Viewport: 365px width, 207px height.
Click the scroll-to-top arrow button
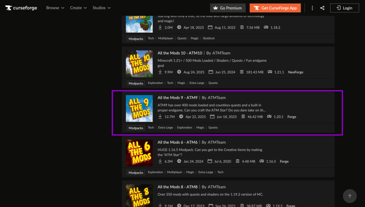click(350, 196)
